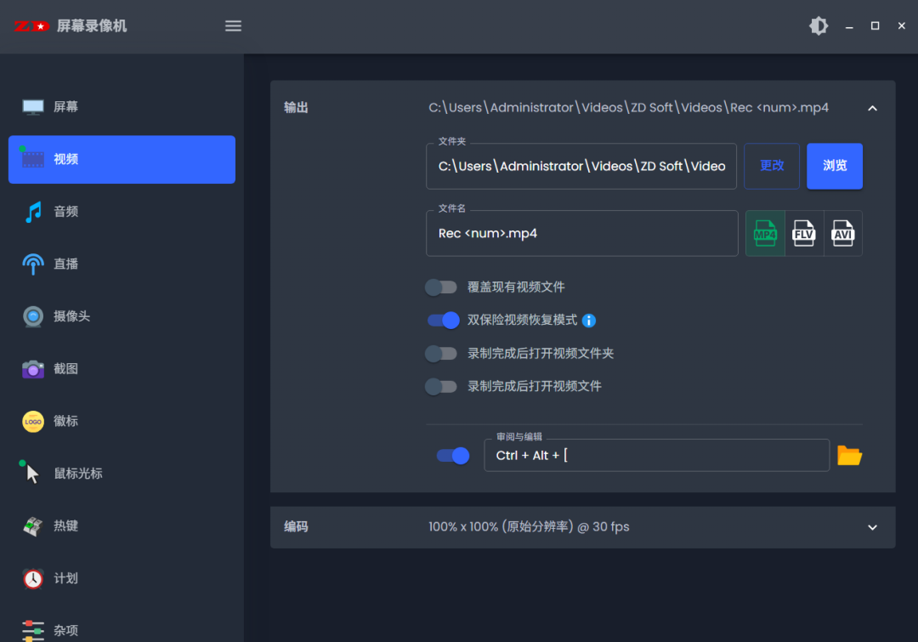Choose the FLV output format
This screenshot has height=642, width=918.
coord(803,233)
